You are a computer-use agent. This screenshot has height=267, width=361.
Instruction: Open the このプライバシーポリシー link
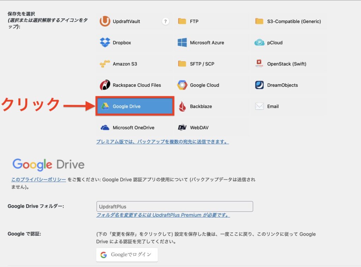point(38,180)
